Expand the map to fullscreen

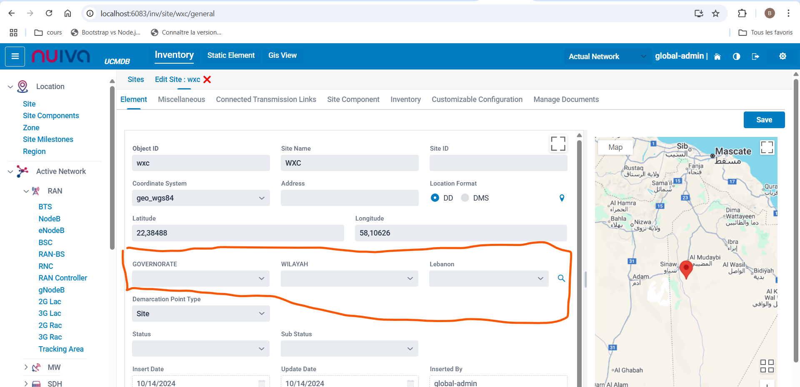click(x=767, y=147)
